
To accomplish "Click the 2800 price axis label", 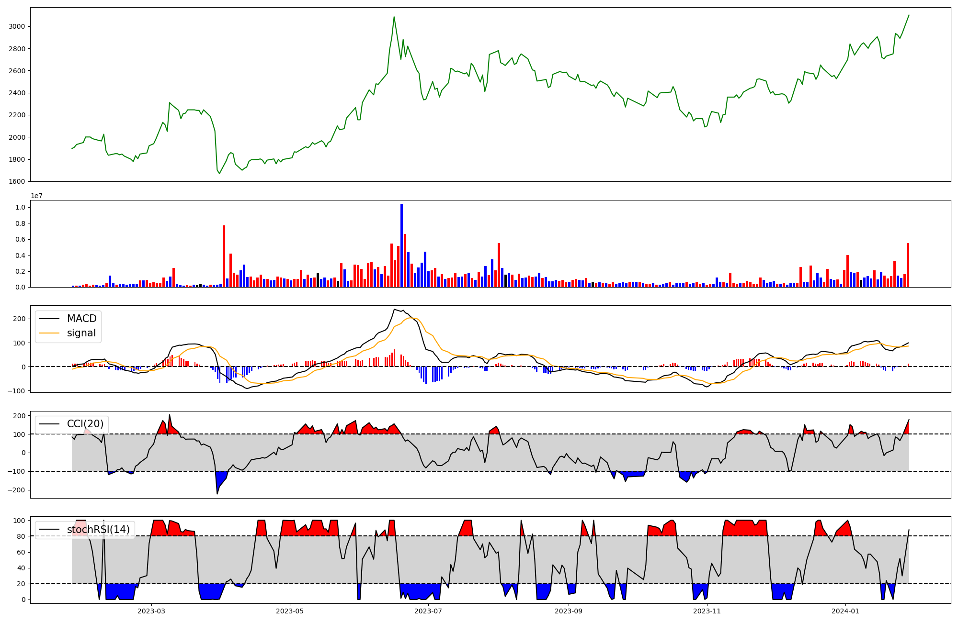I will (x=17, y=49).
